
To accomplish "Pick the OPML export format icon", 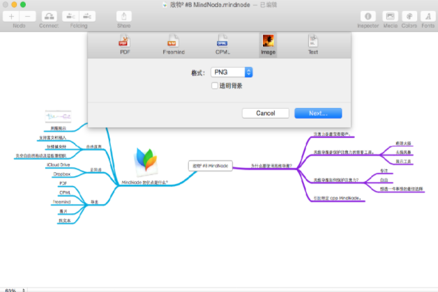I will coord(222,45).
